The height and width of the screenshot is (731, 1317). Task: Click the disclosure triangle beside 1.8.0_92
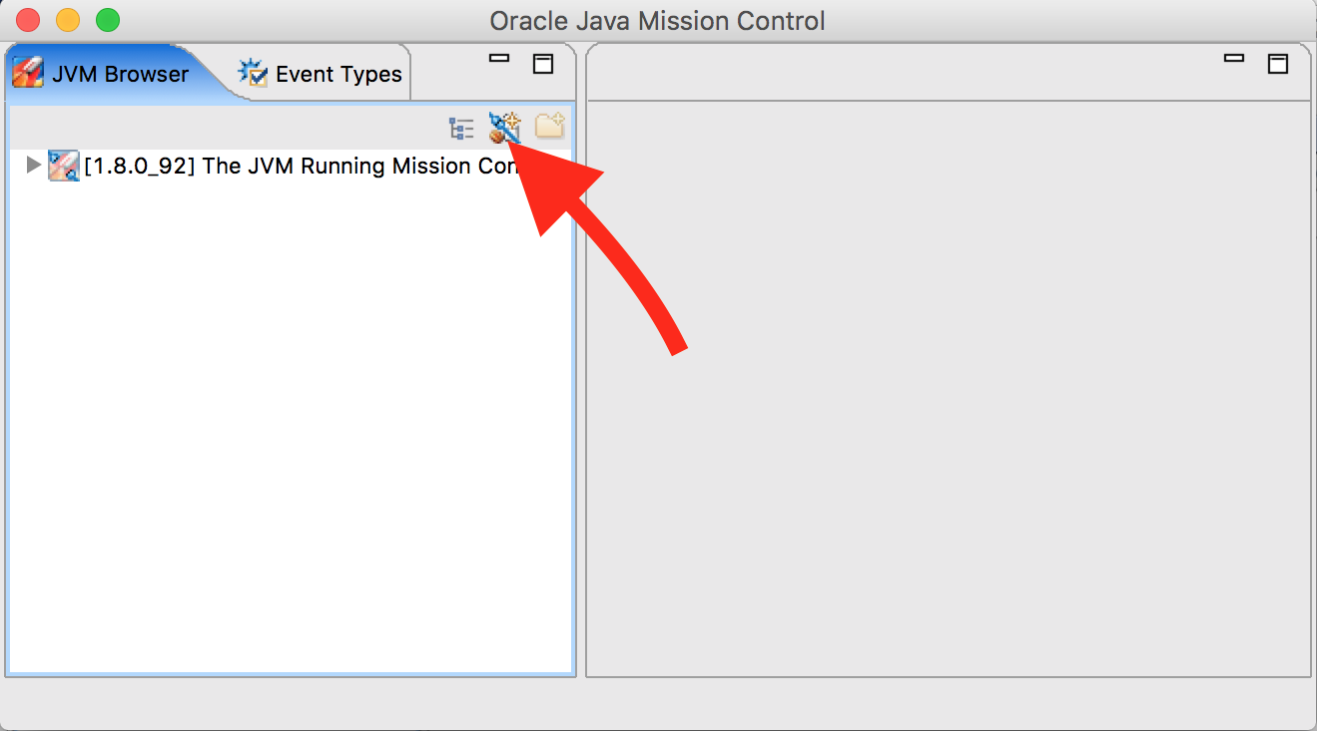(x=33, y=166)
